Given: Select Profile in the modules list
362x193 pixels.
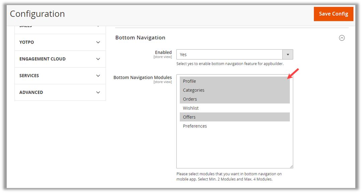Looking at the screenshot, I should point(190,81).
